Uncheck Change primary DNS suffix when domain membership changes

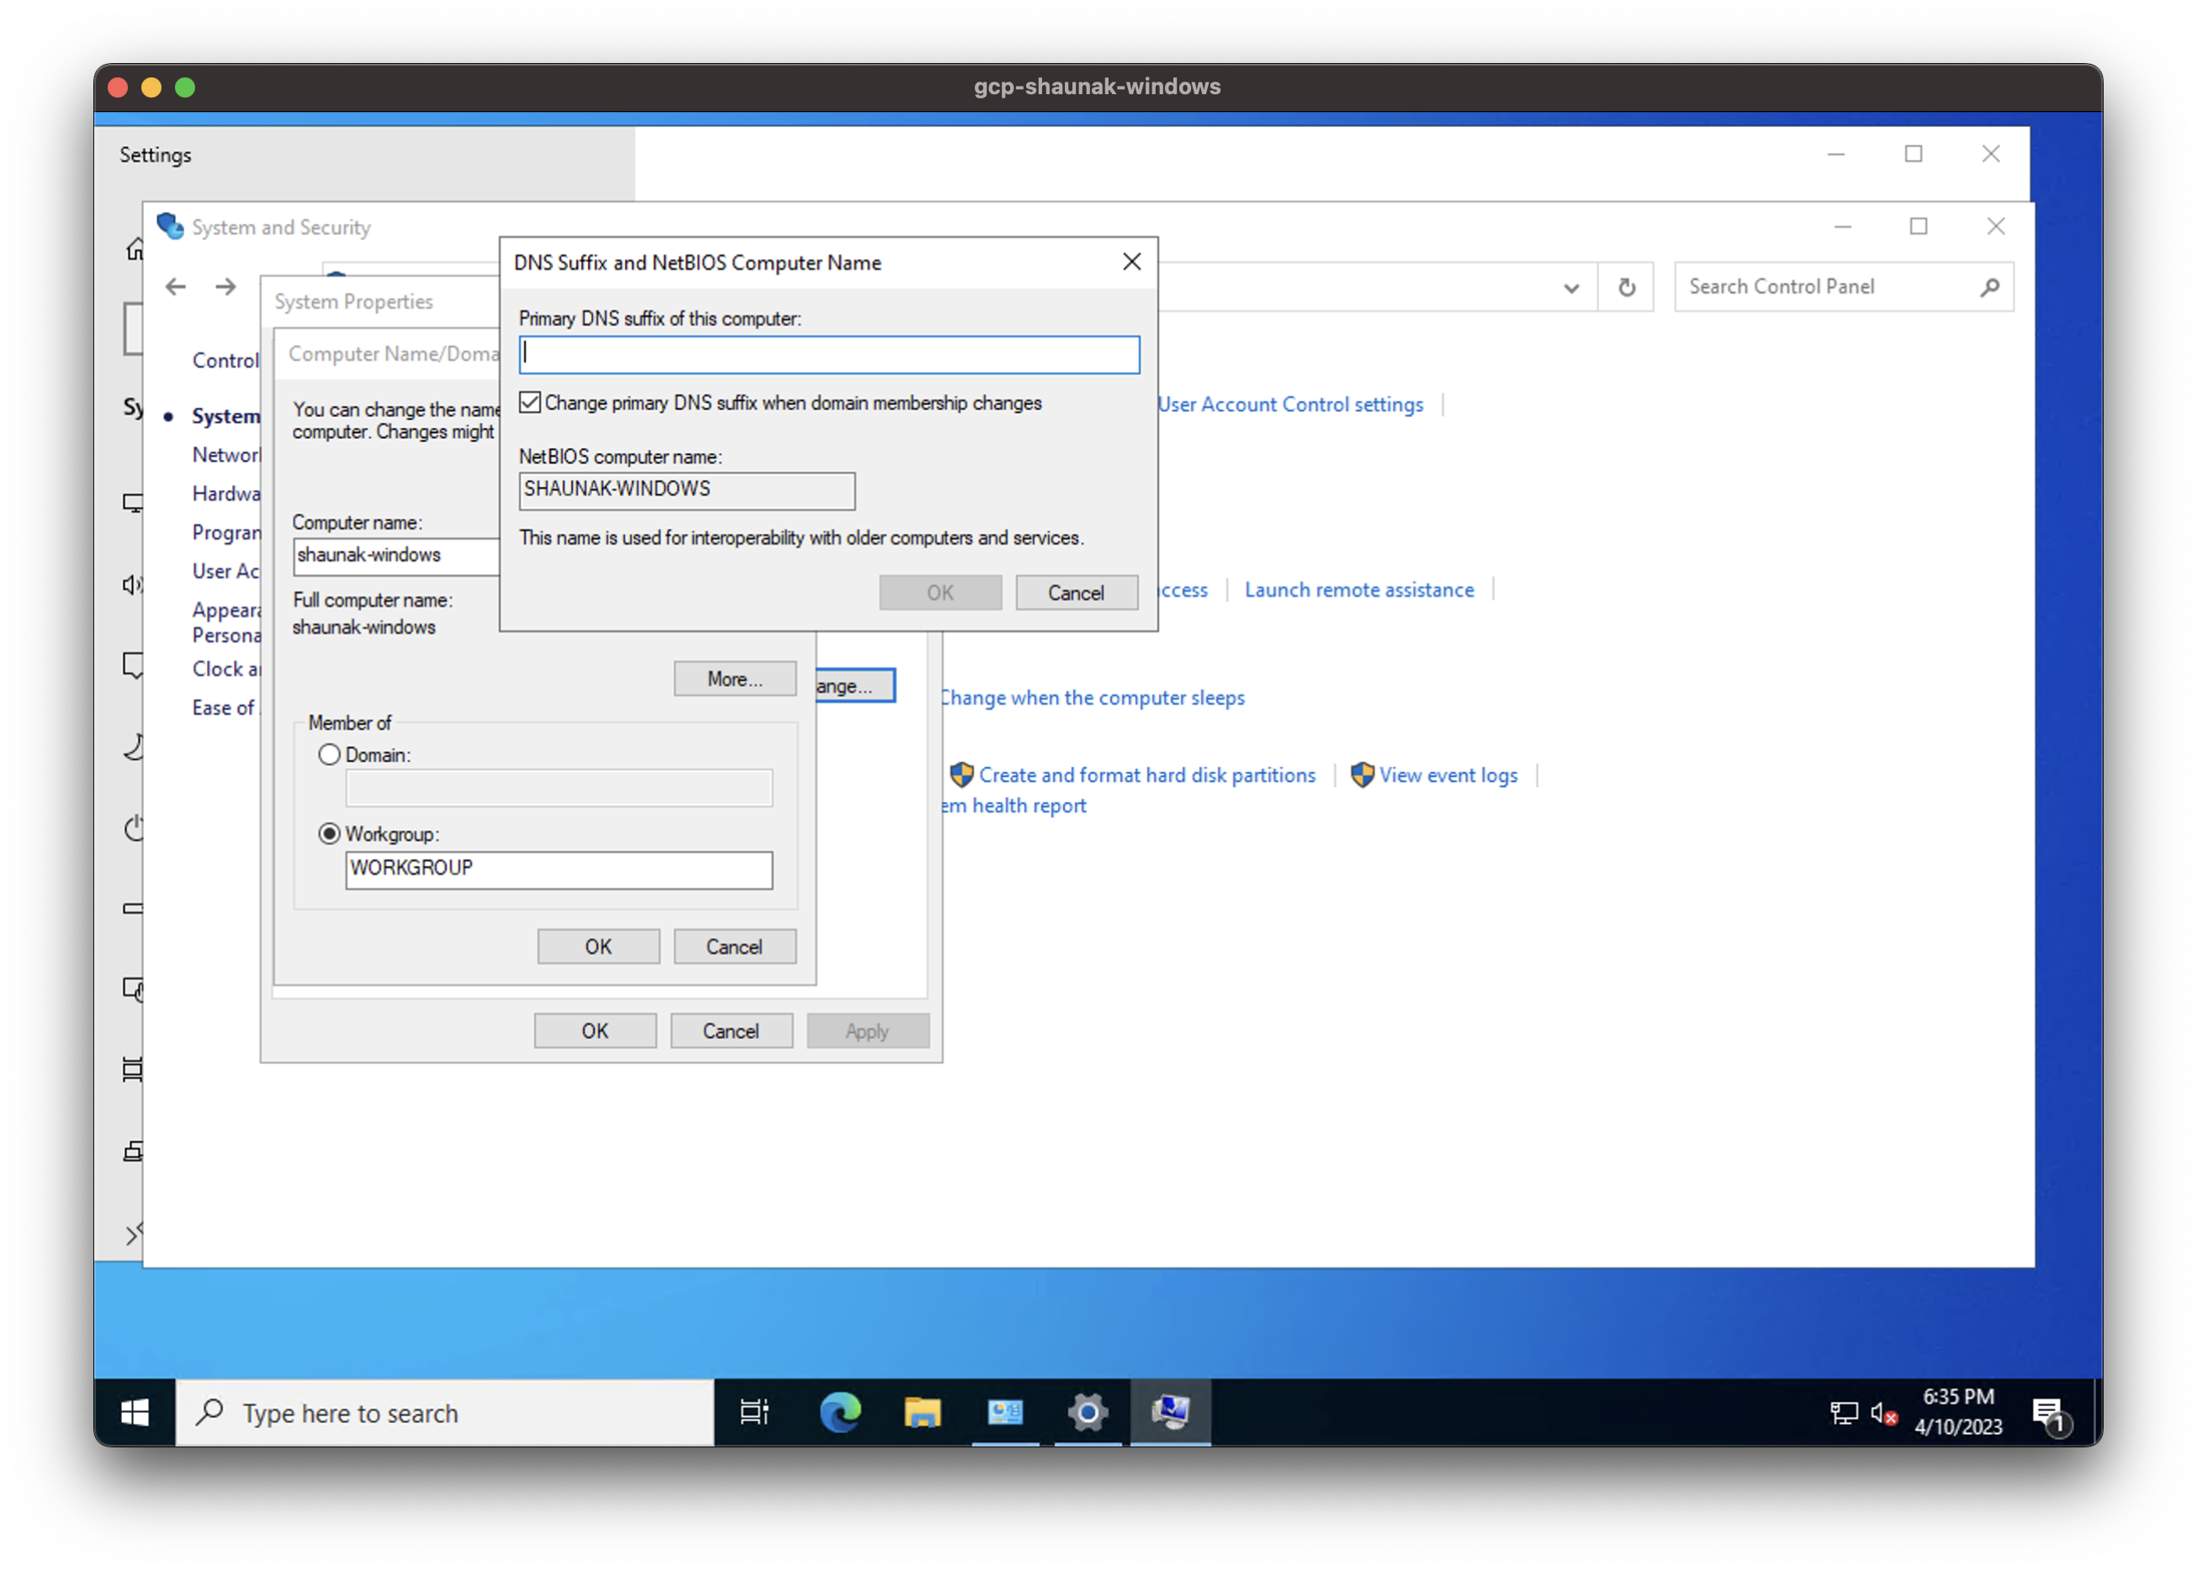coord(529,403)
